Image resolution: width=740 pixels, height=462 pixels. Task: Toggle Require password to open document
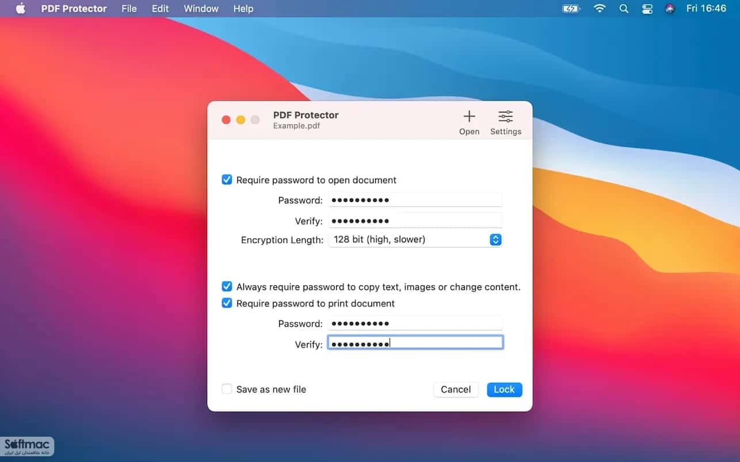(x=227, y=180)
